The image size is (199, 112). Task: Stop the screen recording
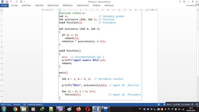click(197, 104)
